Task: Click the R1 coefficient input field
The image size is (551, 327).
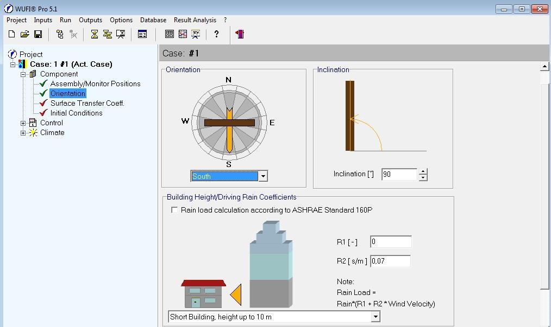Action: [x=391, y=242]
